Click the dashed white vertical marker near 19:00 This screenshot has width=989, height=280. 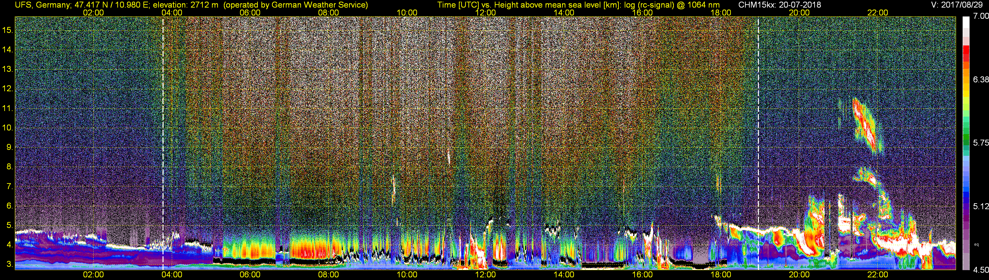pyautogui.click(x=758, y=143)
